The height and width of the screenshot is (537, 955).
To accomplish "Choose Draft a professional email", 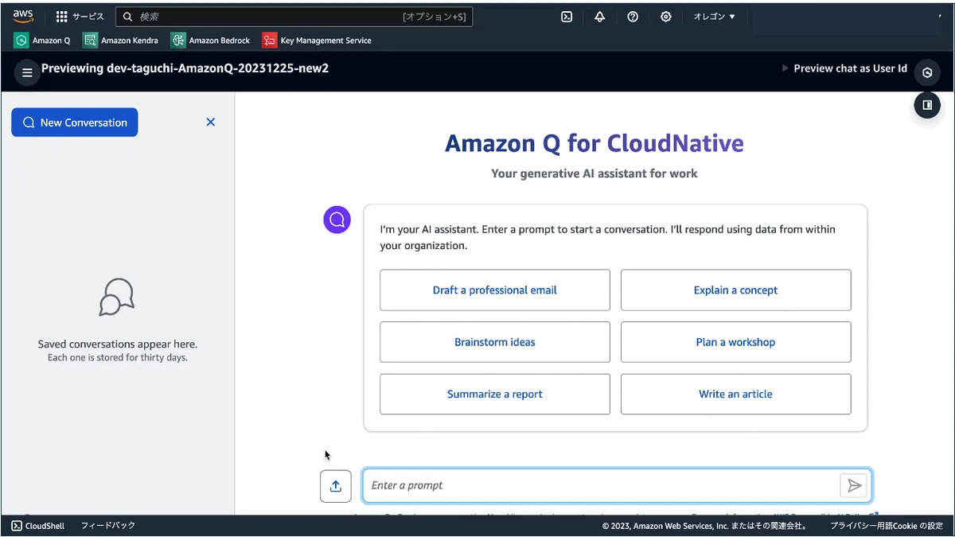I will (494, 290).
